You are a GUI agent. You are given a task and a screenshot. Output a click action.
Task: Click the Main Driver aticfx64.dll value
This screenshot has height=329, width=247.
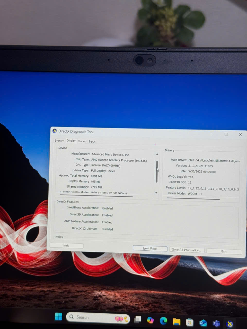click(214, 161)
